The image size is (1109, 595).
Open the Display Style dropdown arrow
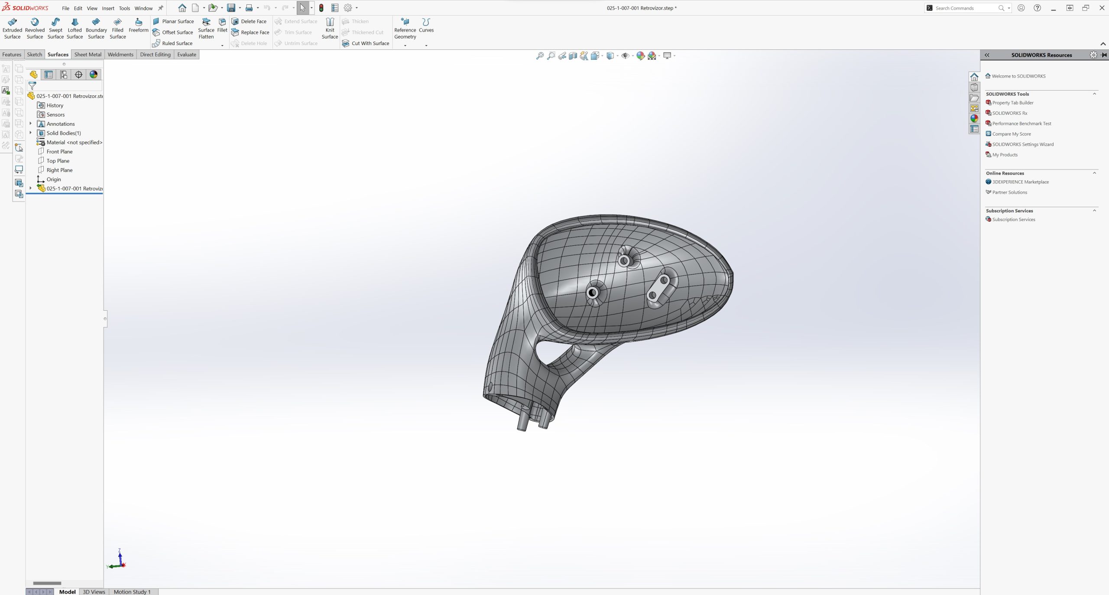pos(617,55)
